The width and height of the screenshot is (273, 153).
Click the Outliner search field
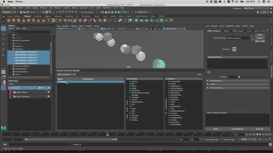coord(31,32)
